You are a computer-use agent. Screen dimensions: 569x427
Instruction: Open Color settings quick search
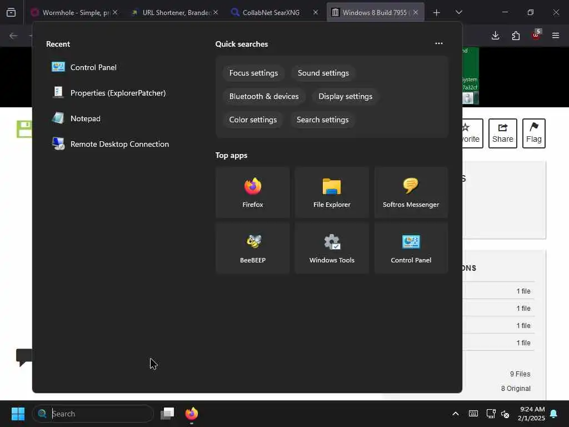(253, 120)
